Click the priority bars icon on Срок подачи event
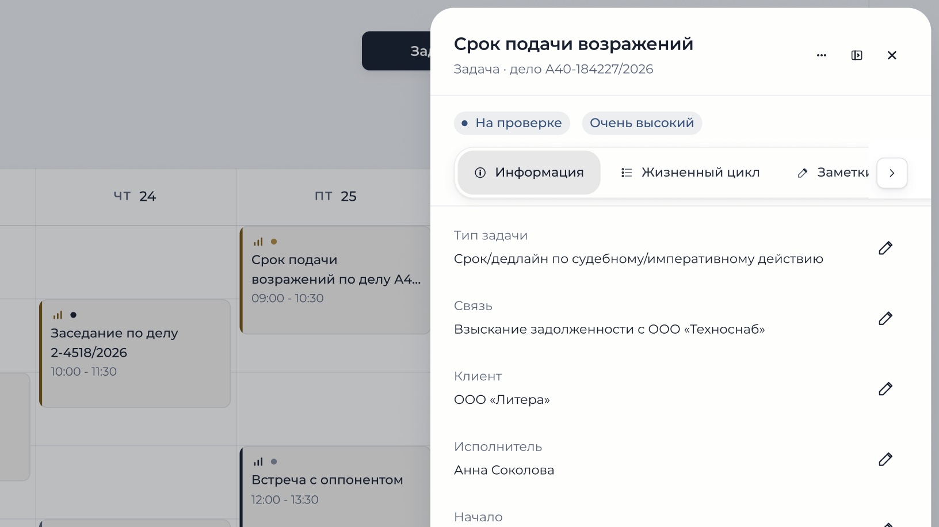 tap(258, 242)
